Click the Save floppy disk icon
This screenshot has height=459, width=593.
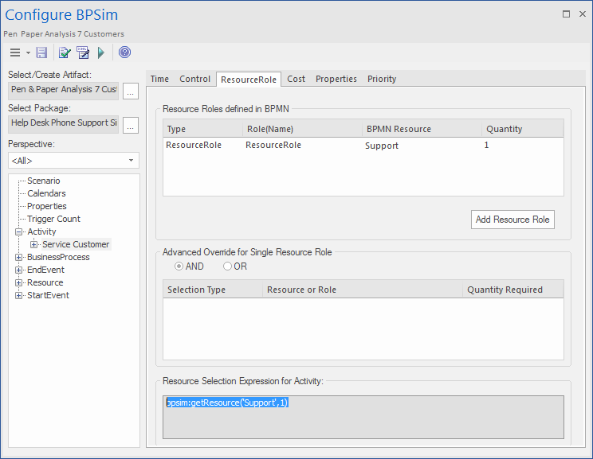(x=41, y=53)
